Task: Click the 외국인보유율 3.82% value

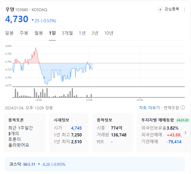Action: 172,128
